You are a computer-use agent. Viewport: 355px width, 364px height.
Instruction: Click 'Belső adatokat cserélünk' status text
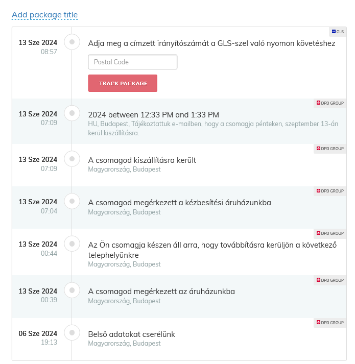(132, 334)
